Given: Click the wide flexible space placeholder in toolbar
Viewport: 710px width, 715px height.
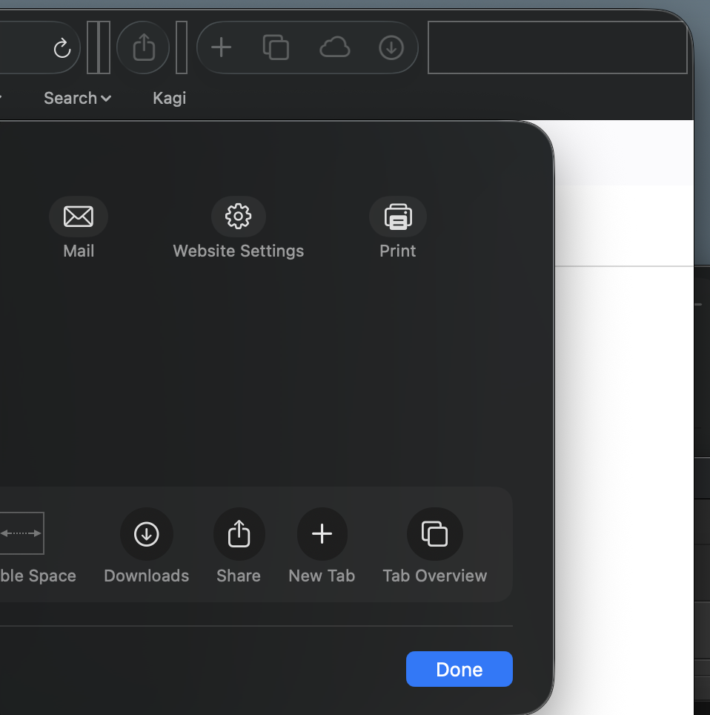Looking at the screenshot, I should coord(557,47).
